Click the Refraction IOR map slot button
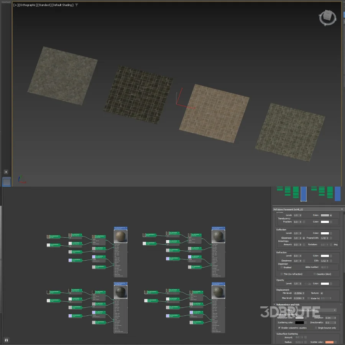This screenshot has height=345, width=345. (331, 261)
